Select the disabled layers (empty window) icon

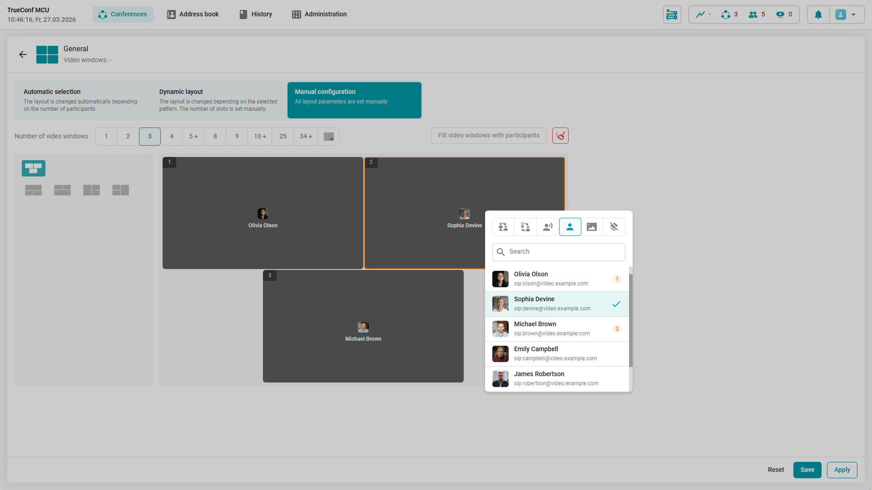point(614,227)
